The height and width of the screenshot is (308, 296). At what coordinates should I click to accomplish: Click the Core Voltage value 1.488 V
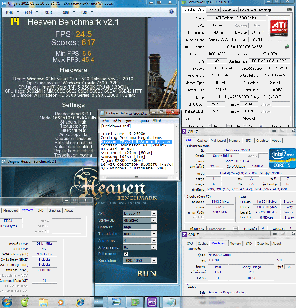(x=257, y=166)
